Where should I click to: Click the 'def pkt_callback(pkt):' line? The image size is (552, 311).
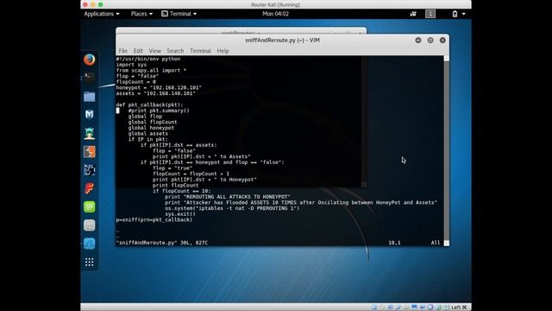(149, 105)
